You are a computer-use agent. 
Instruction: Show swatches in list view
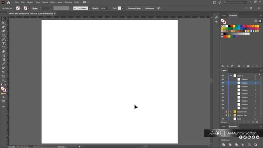pos(256,21)
